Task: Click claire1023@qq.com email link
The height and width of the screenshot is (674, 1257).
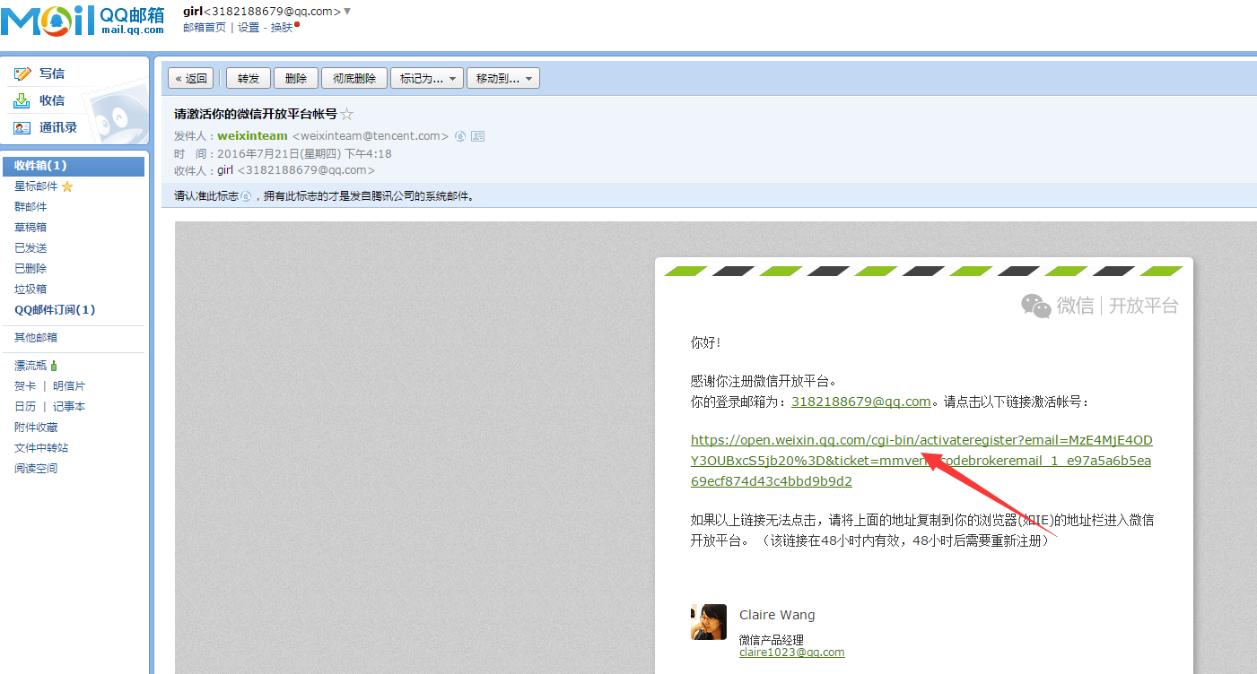Action: coord(791,652)
